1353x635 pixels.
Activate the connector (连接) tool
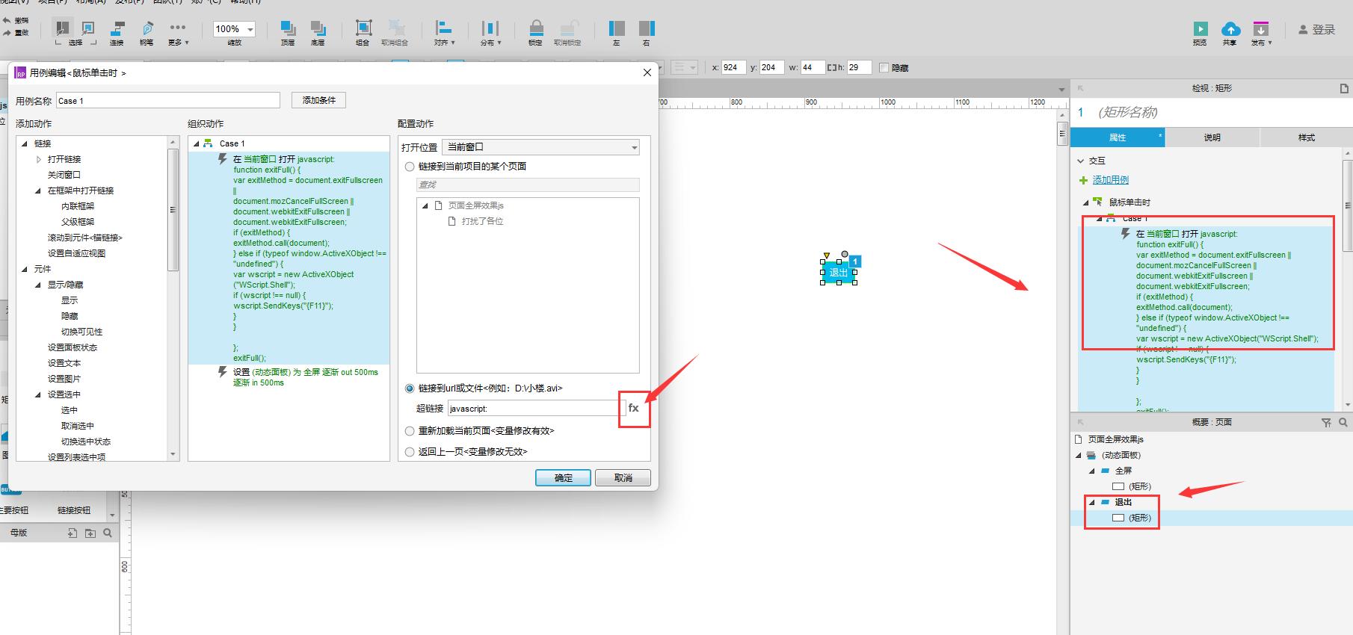coord(117,28)
